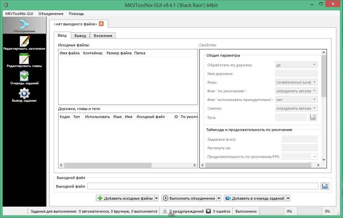Open the Язык language dropdown
Image resolution: width=343 pixels, height=218 pixels.
point(296,82)
